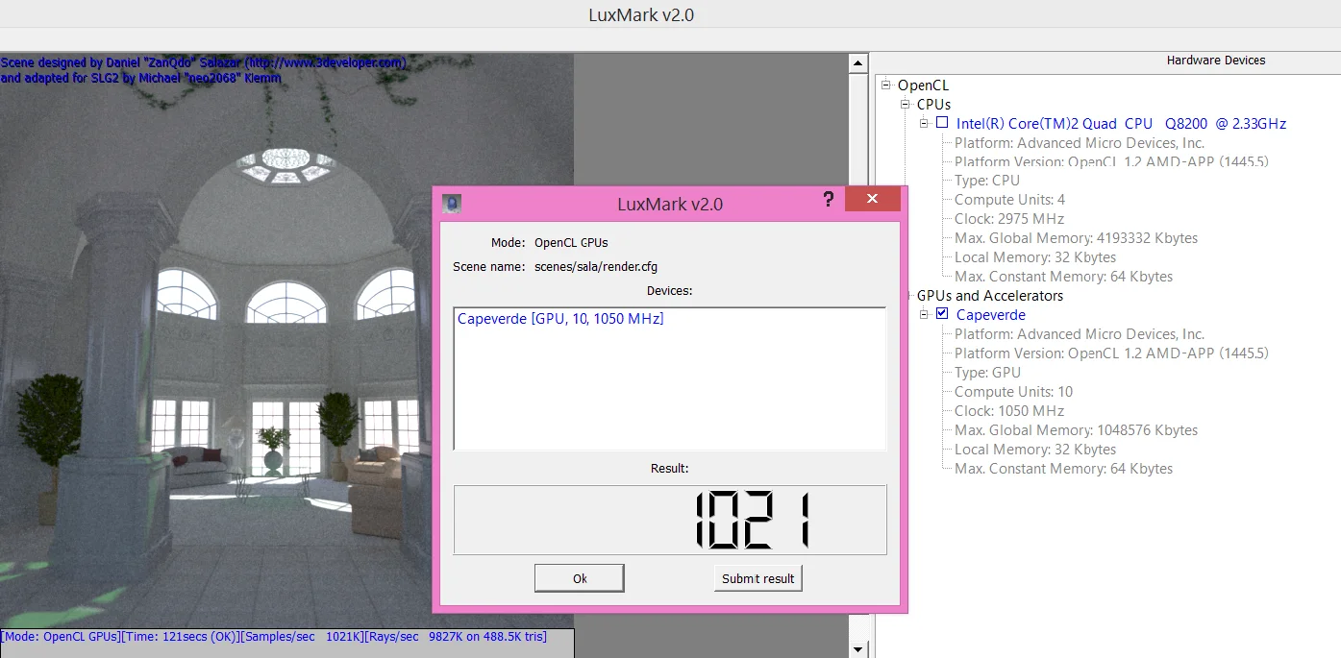Select the Intel Core 2 Quad tree label
Image resolution: width=1341 pixels, height=658 pixels.
click(x=1121, y=124)
